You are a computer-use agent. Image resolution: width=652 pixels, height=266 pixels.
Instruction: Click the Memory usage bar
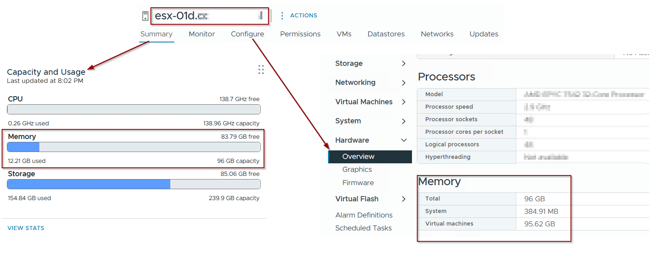click(x=134, y=147)
